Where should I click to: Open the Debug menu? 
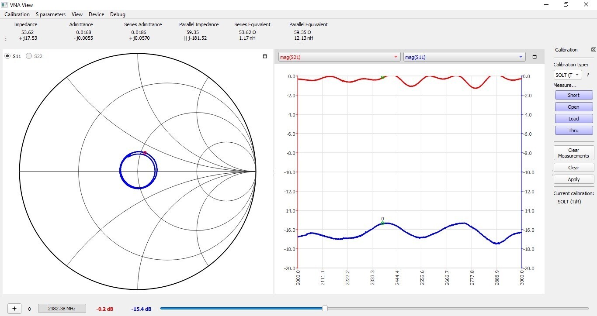(x=118, y=14)
